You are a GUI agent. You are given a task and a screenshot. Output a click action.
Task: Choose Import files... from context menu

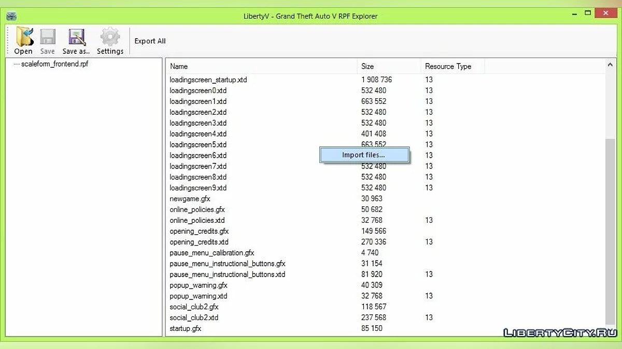364,155
